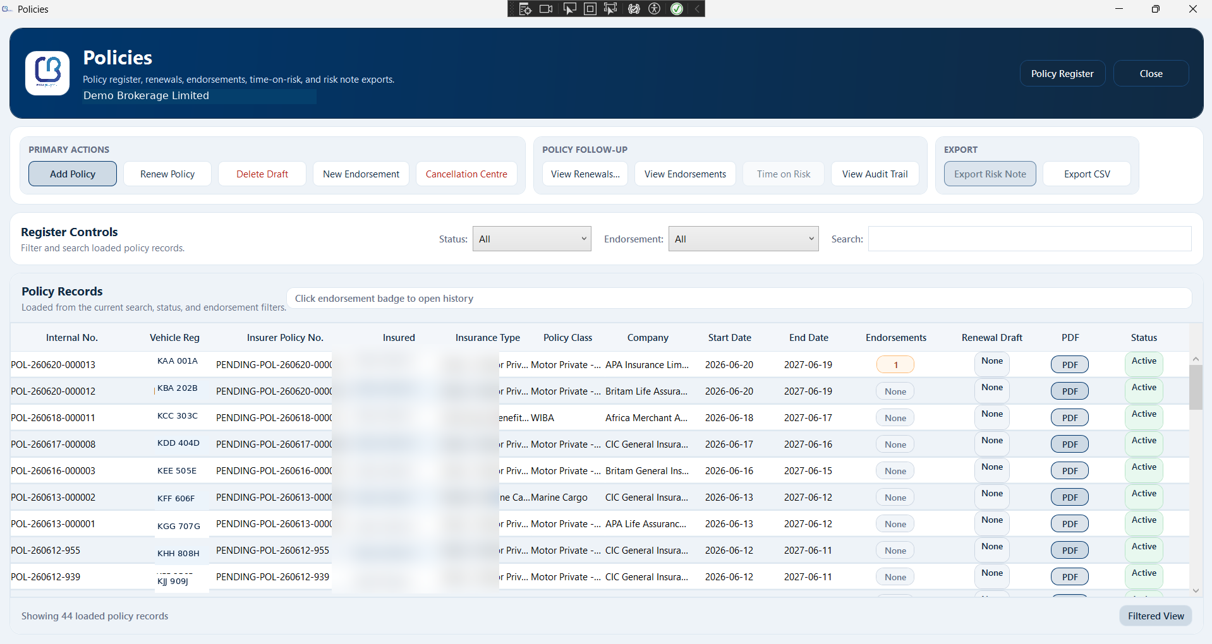
Task: Open PDF for POL-260616-000003
Action: point(1070,471)
